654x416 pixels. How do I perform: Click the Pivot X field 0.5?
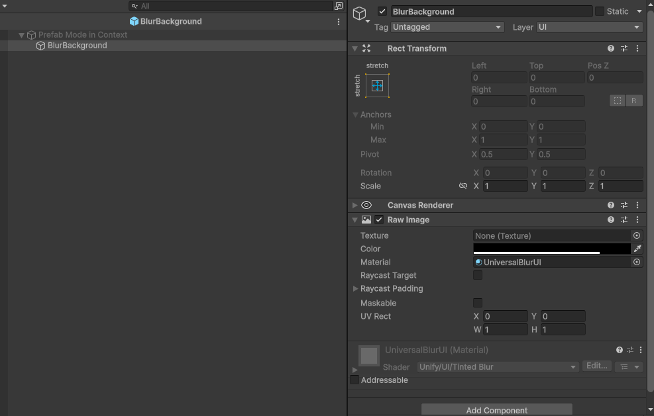coord(503,154)
